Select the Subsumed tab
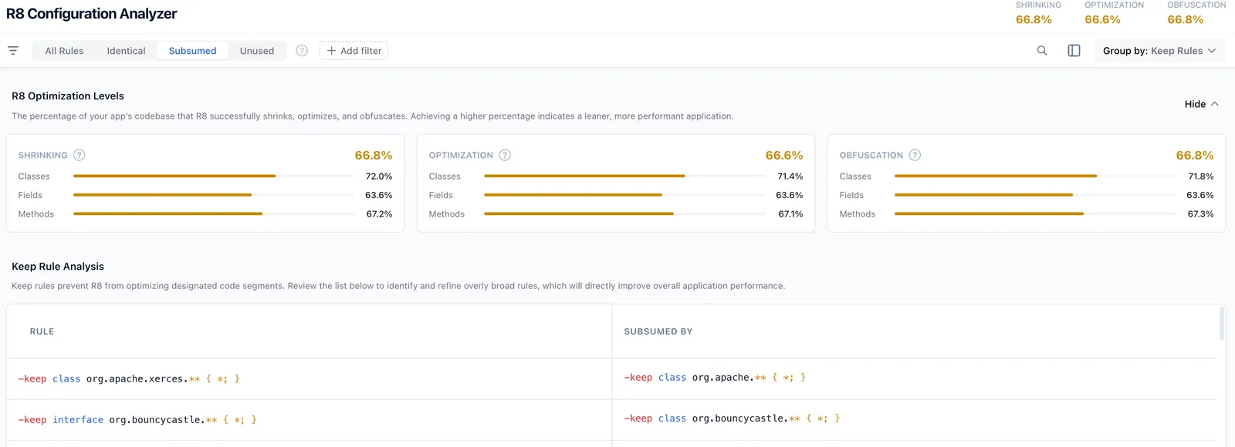The height and width of the screenshot is (447, 1235). 192,51
